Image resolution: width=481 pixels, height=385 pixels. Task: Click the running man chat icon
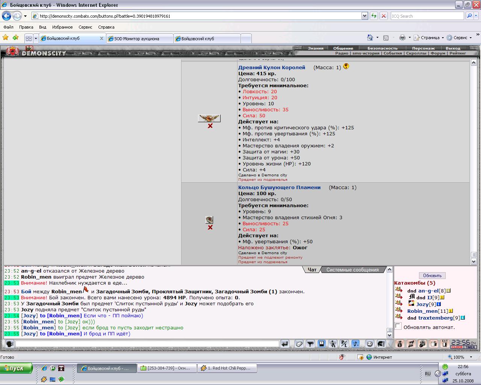pyautogui.click(x=333, y=344)
